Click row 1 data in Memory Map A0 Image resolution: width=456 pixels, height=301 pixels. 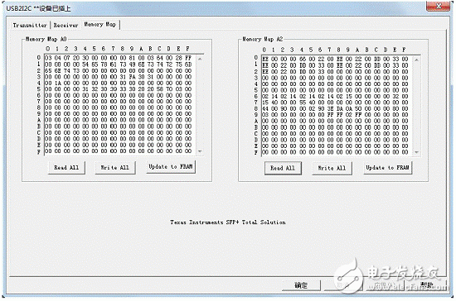[x=119, y=64]
